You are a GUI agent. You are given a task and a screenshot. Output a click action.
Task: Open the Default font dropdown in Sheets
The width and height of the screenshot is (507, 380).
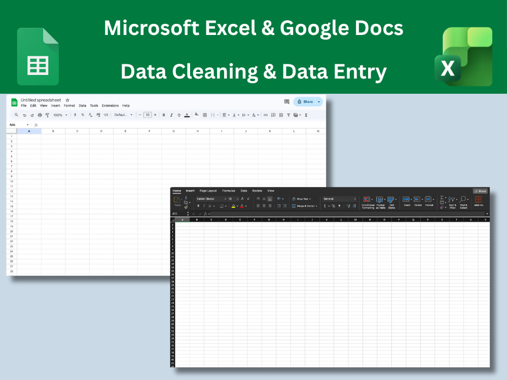click(x=124, y=115)
